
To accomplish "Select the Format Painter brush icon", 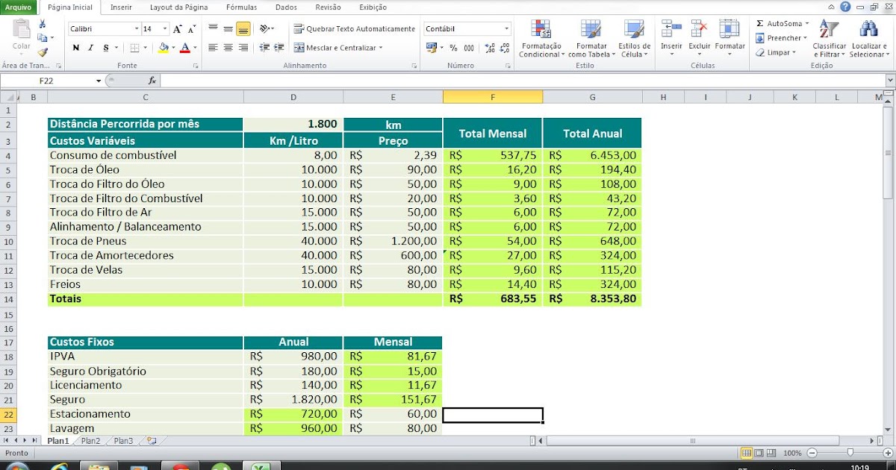I will pyautogui.click(x=43, y=52).
